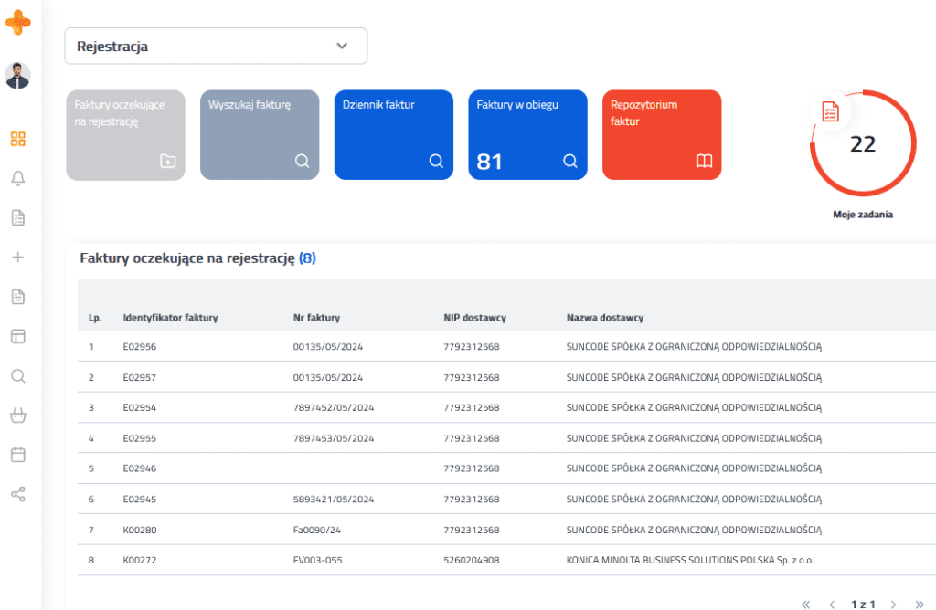This screenshot has height=610, width=936.
Task: Go to the last page with double chevron
Action: [x=920, y=605]
